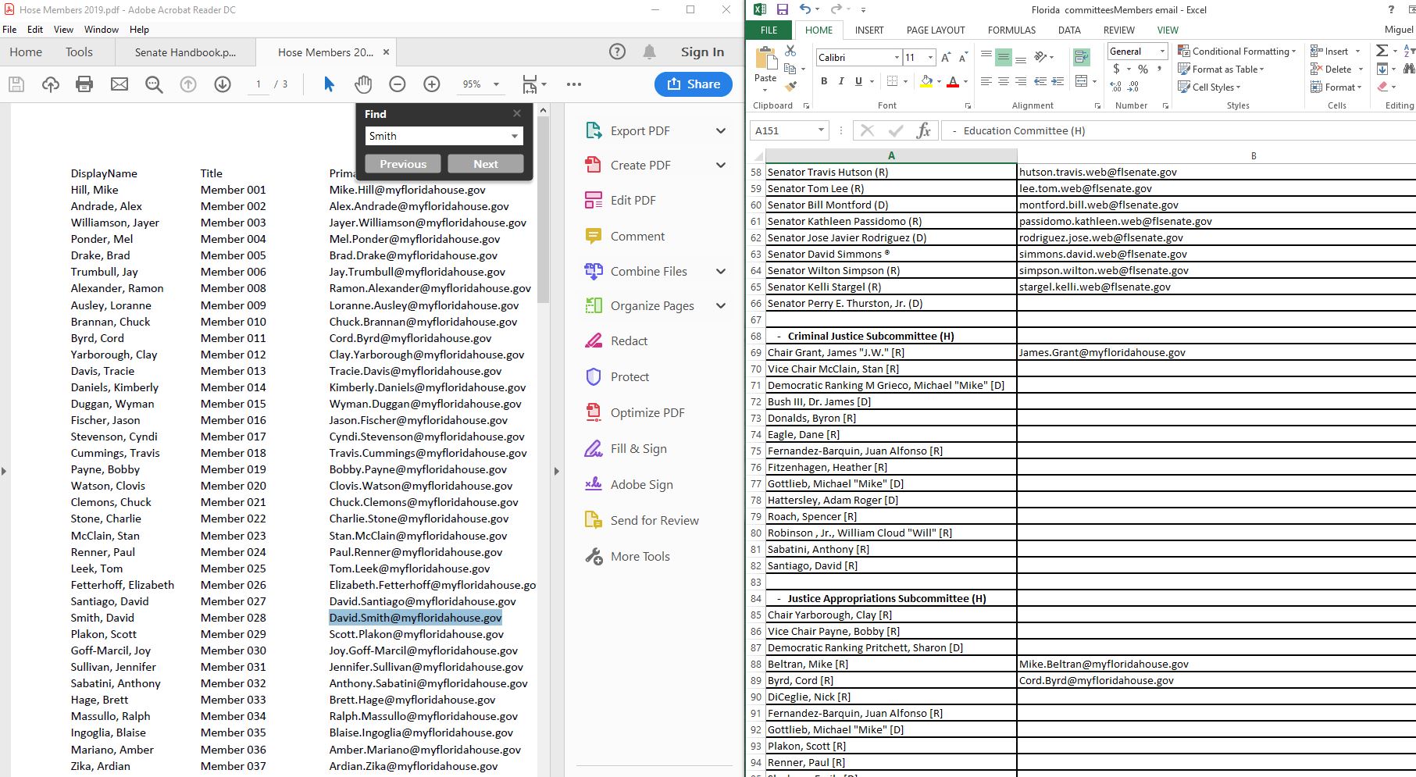Zoom in with the plus icon in Acrobat
The width and height of the screenshot is (1416, 777).
point(432,84)
